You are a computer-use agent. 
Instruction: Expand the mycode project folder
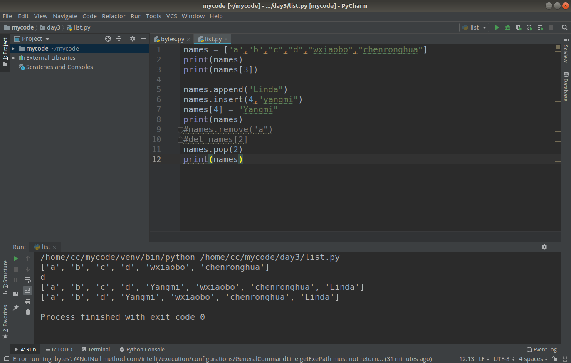coord(13,49)
